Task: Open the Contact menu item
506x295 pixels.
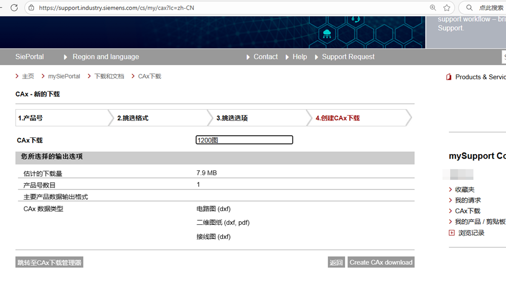Action: coord(265,57)
